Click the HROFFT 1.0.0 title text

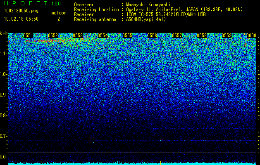(x=33, y=3)
